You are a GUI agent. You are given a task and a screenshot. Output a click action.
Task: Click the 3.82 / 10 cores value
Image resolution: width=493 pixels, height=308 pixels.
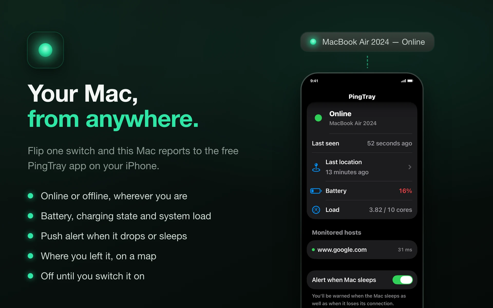(x=391, y=210)
